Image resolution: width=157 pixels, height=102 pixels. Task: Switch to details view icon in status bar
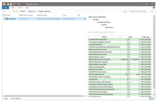(151, 98)
